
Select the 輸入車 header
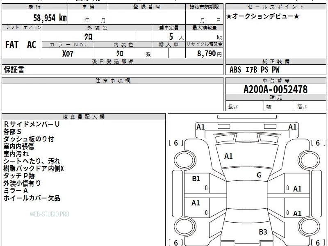pyautogui.click(x=169, y=45)
